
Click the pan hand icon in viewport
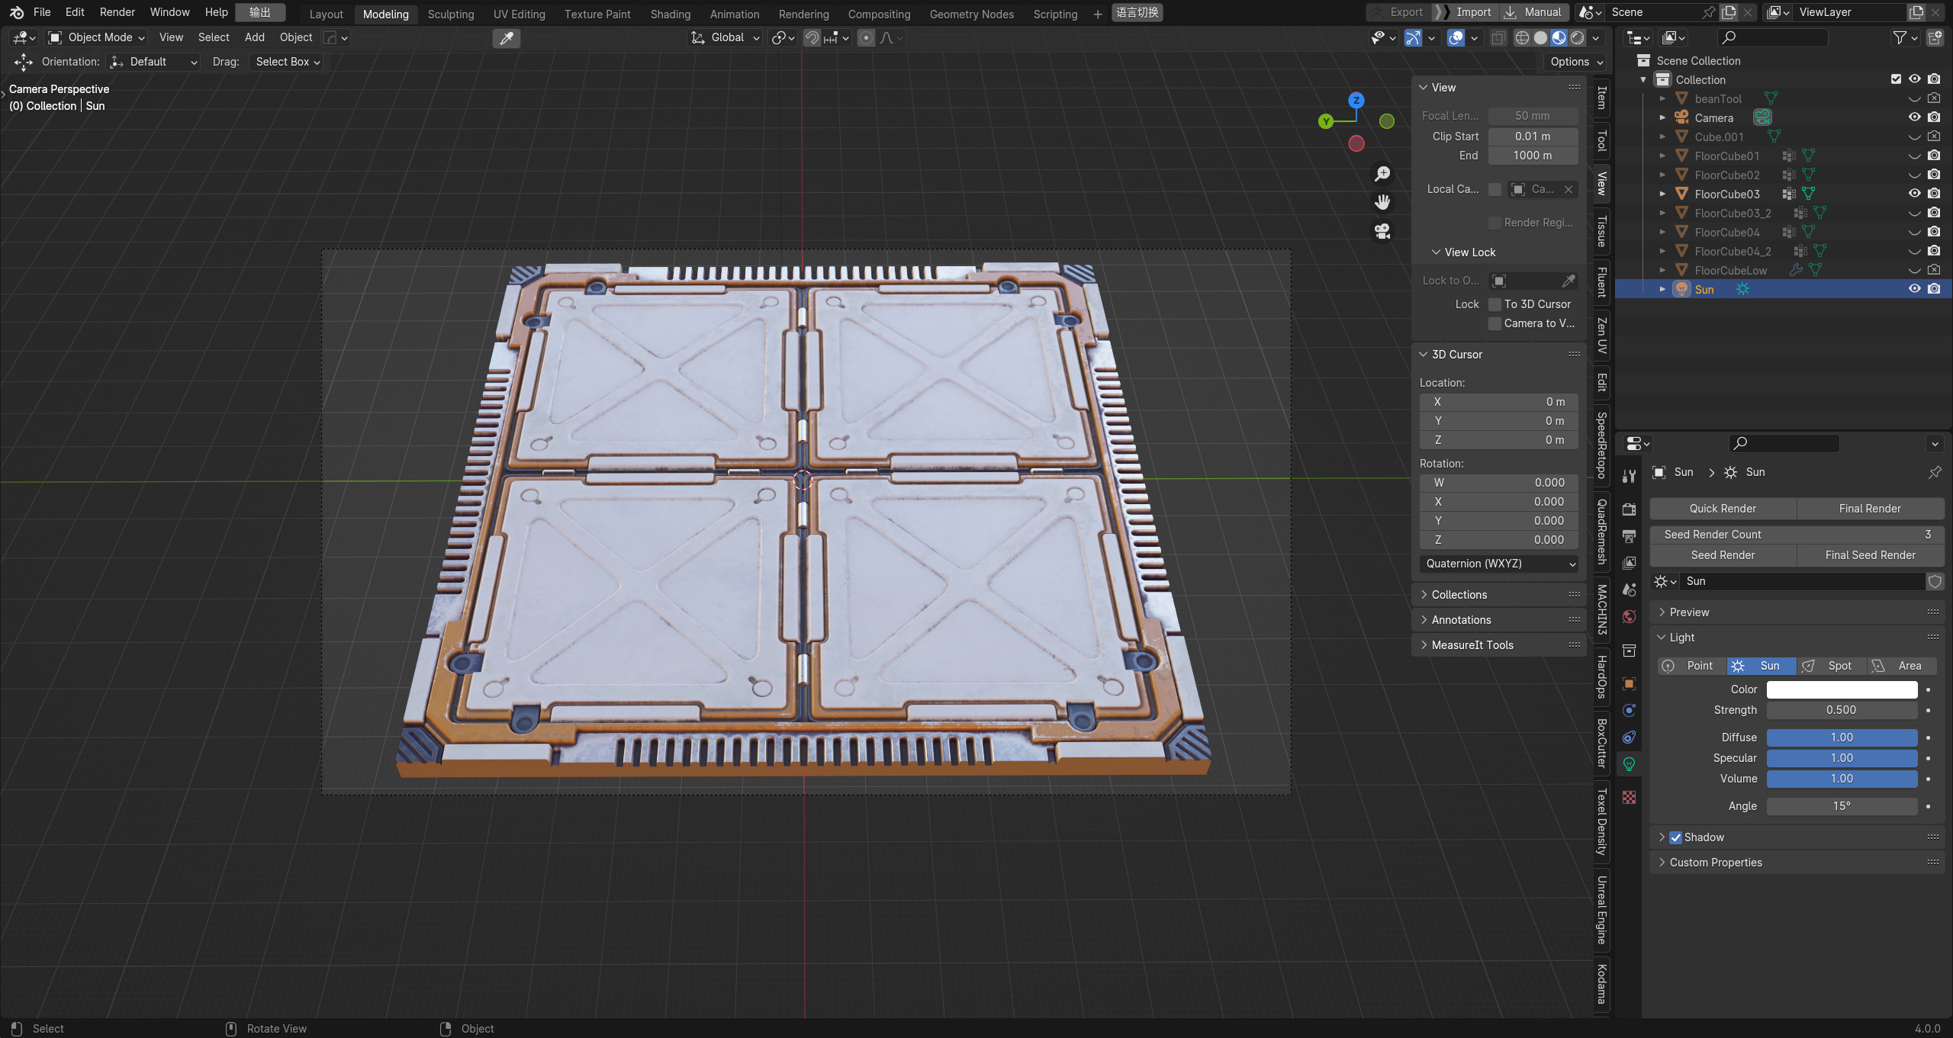[1382, 202]
